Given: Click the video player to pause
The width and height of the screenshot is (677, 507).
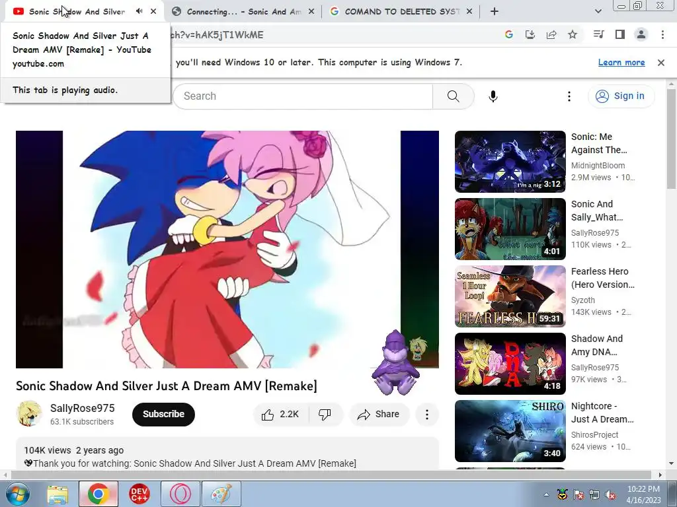Looking at the screenshot, I should (x=227, y=249).
